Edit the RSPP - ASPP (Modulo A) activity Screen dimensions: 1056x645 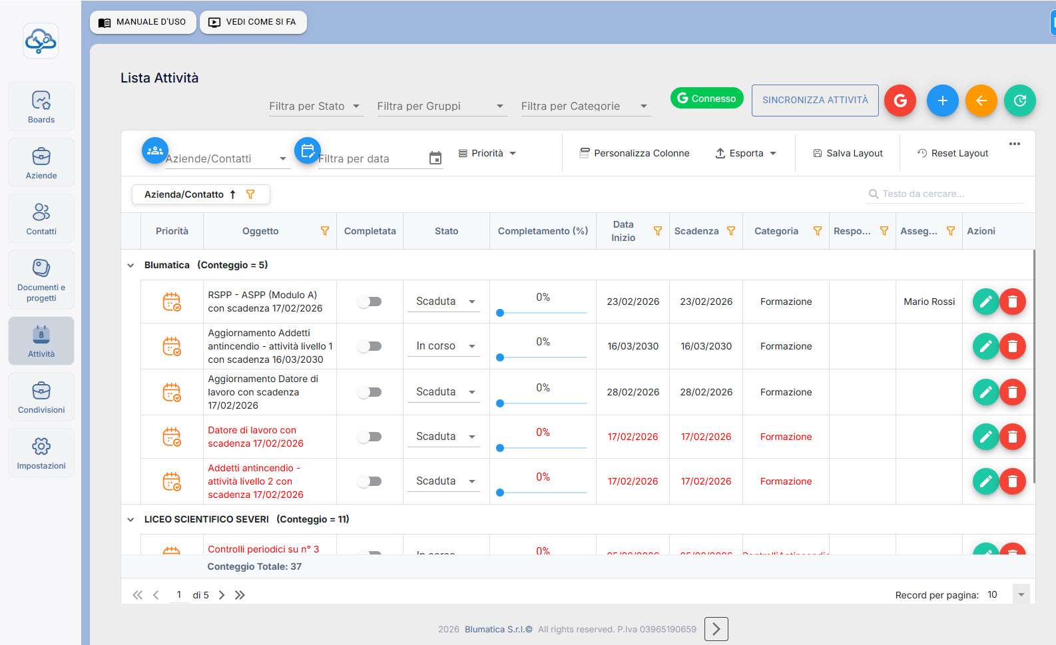pyautogui.click(x=985, y=302)
